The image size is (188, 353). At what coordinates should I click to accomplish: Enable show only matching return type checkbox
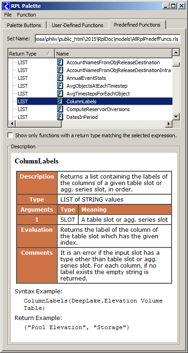(x=10, y=135)
